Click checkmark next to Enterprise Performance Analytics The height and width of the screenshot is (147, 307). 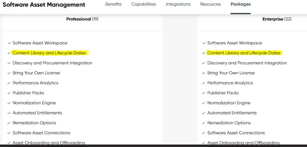[204, 83]
